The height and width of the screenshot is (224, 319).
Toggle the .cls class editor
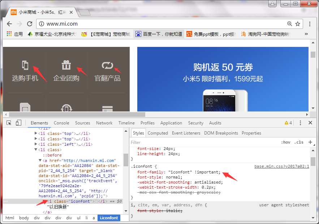(299, 142)
